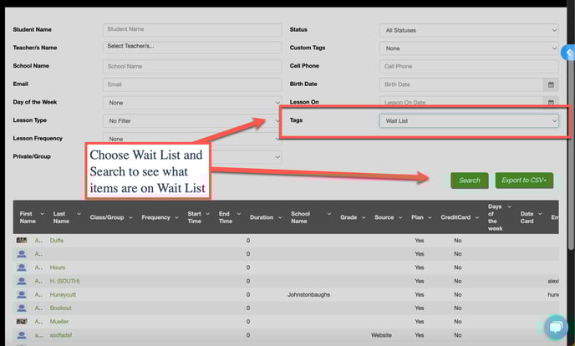575x346 pixels.
Task: Open the Lesson On calendar picker
Action: (550, 102)
